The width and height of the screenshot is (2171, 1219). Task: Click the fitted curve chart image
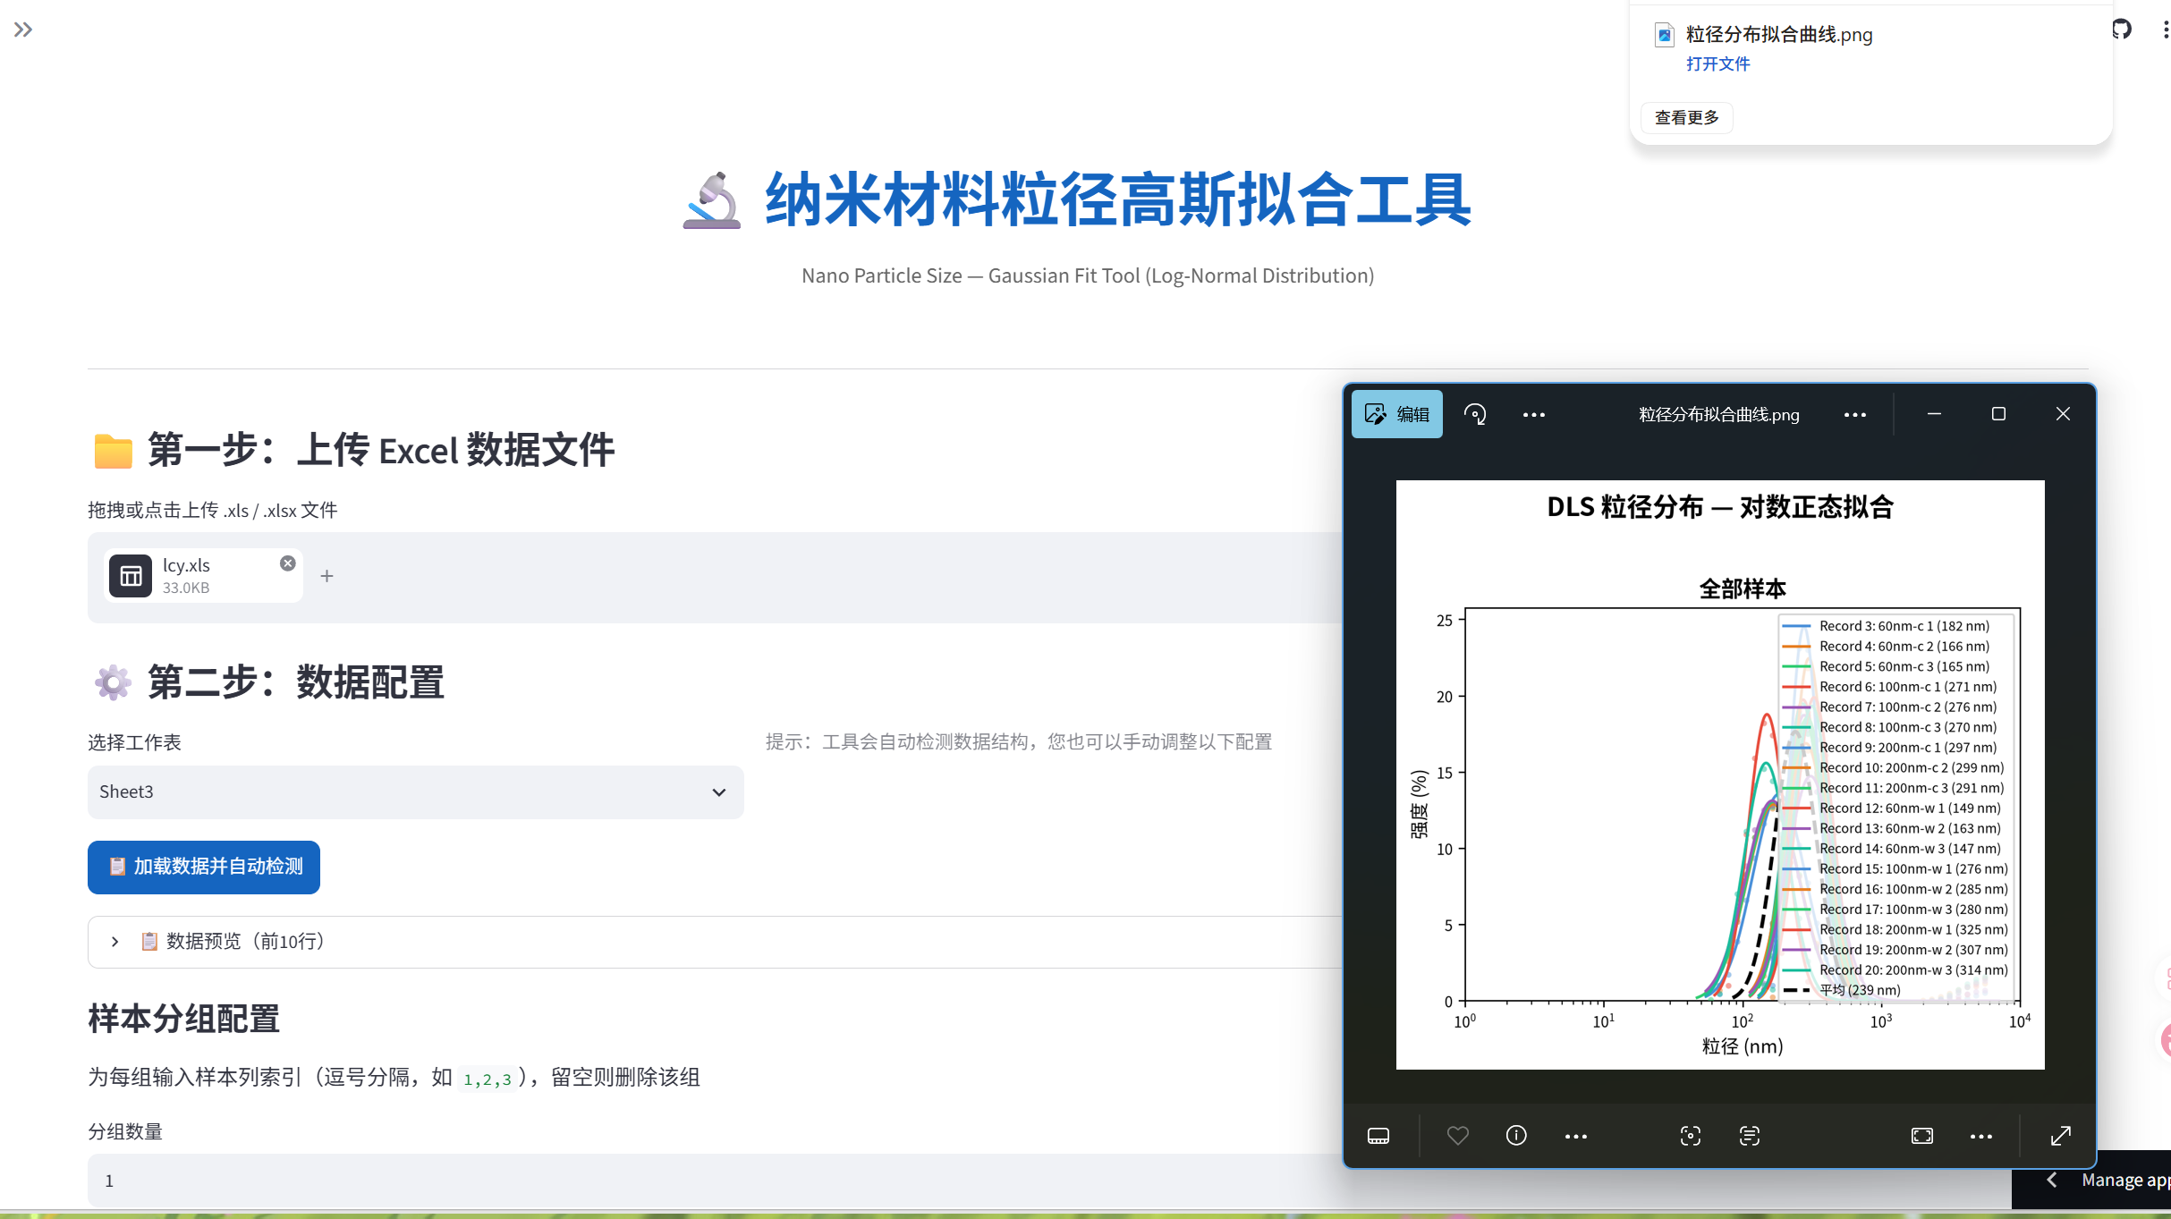[1719, 775]
